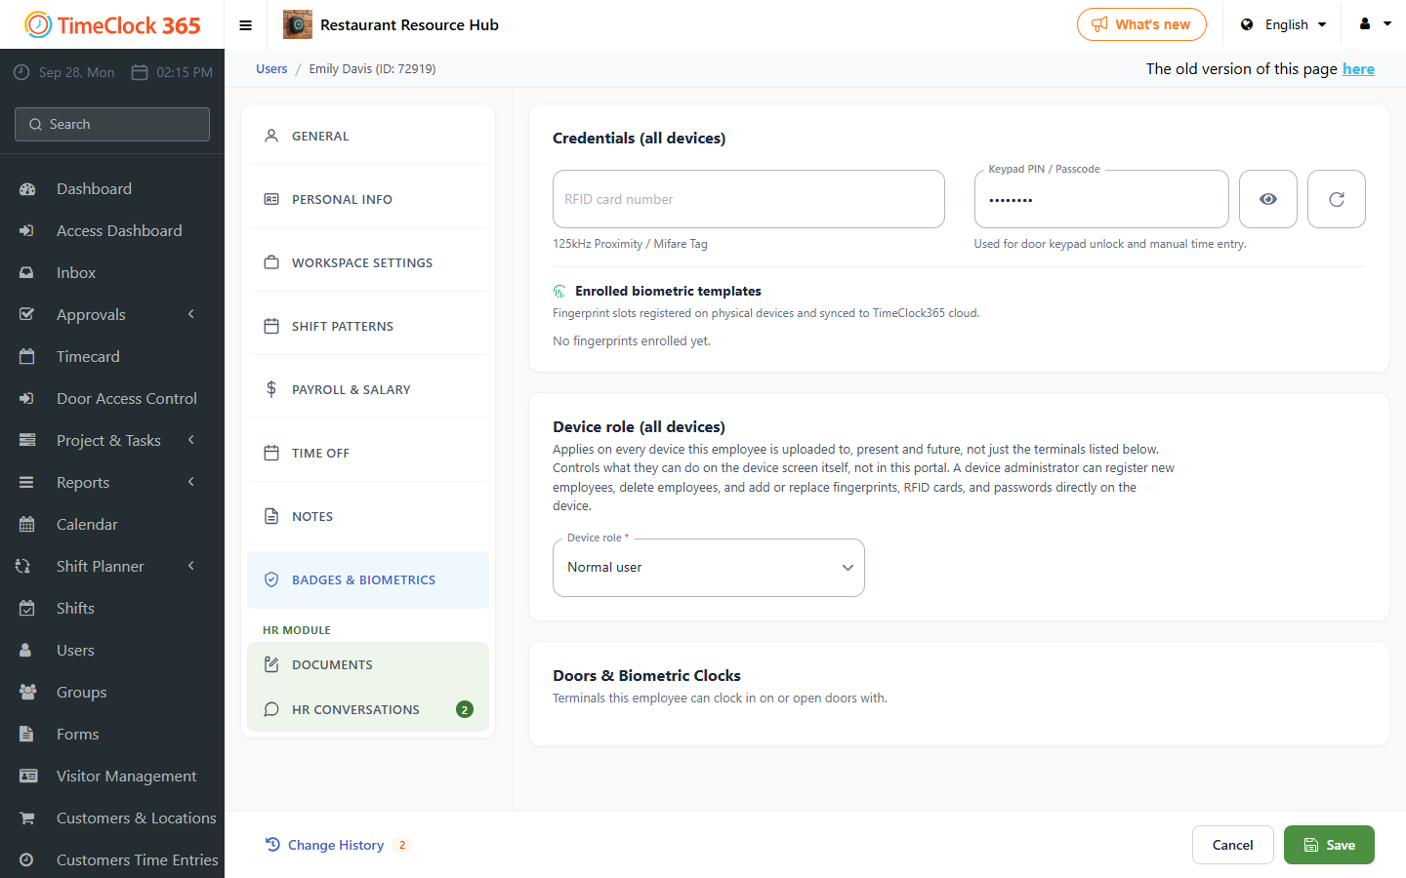Viewport: 1406px width, 878px height.
Task: Click the Cancel button
Action: 1233,845
